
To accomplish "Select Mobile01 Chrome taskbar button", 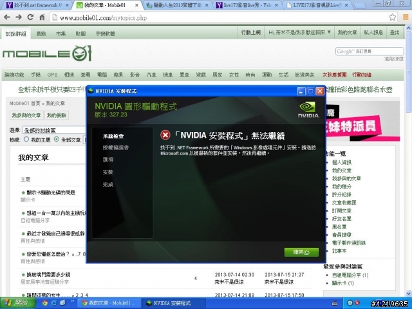I will tap(110, 303).
